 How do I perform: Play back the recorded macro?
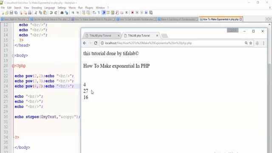[x=142, y=13]
